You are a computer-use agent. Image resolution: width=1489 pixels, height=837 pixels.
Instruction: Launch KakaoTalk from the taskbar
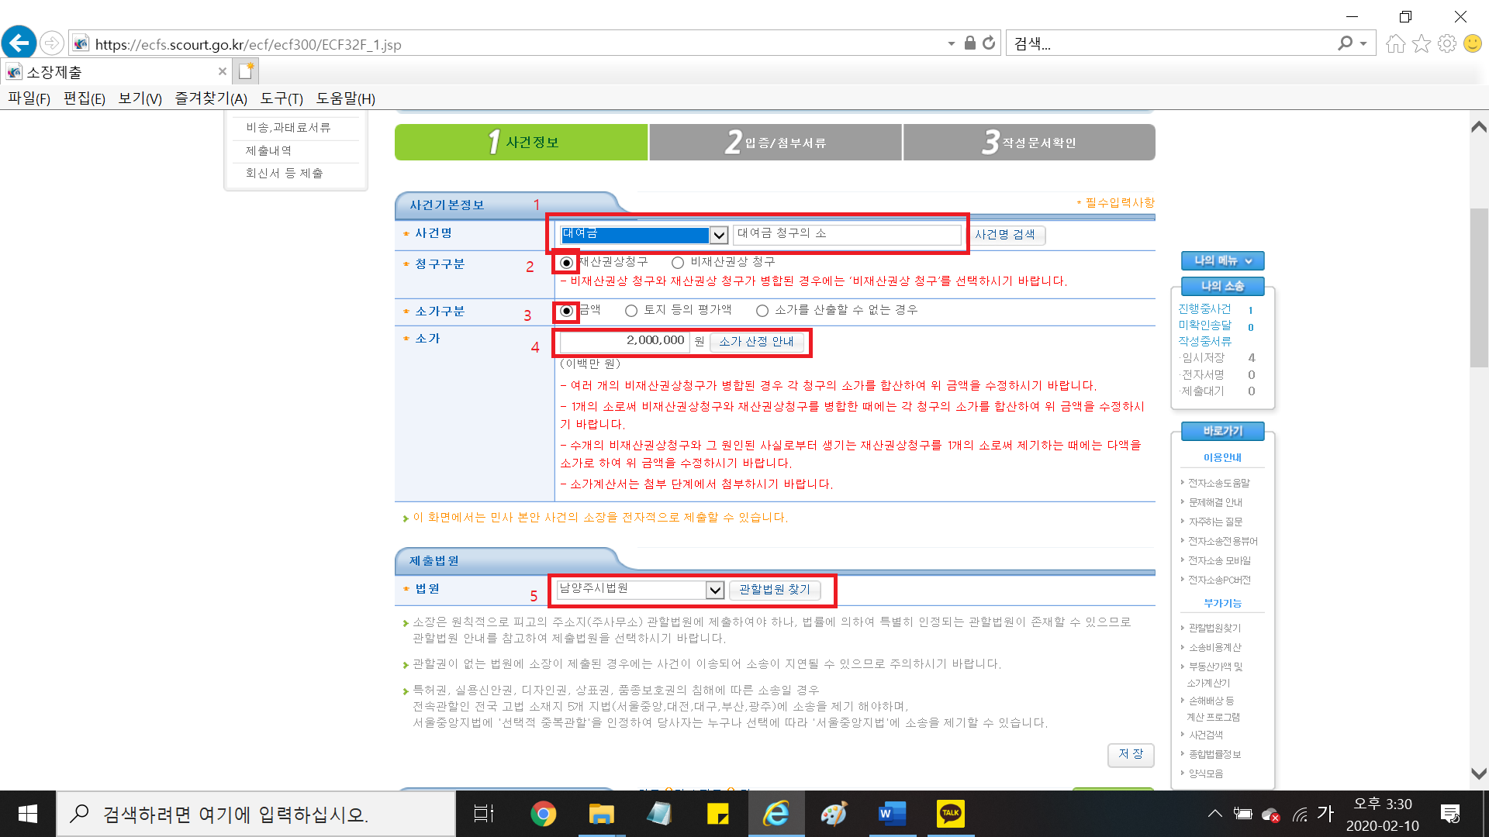click(950, 814)
